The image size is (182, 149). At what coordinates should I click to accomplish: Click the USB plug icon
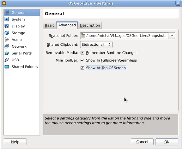point(7,60)
